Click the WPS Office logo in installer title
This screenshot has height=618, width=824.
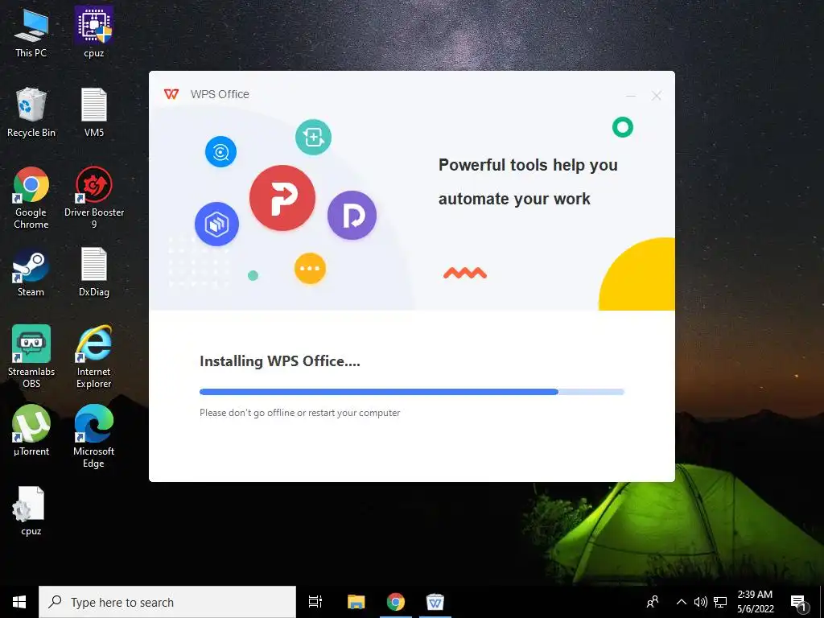[171, 94]
